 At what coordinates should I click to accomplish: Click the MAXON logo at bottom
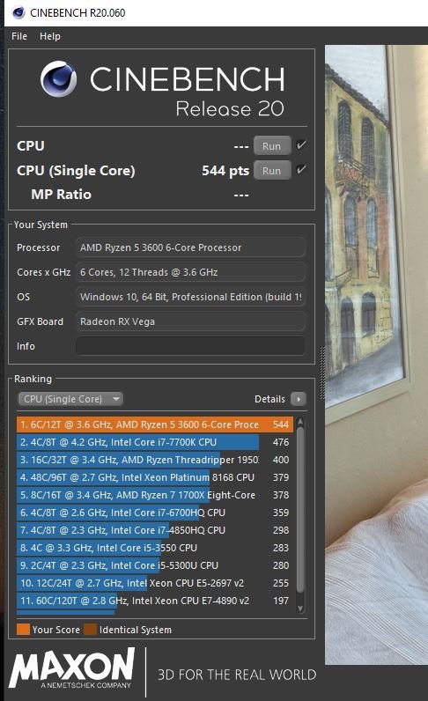72,668
